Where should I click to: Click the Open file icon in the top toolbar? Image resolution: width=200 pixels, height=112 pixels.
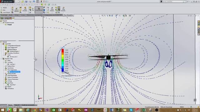tap(22, 2)
